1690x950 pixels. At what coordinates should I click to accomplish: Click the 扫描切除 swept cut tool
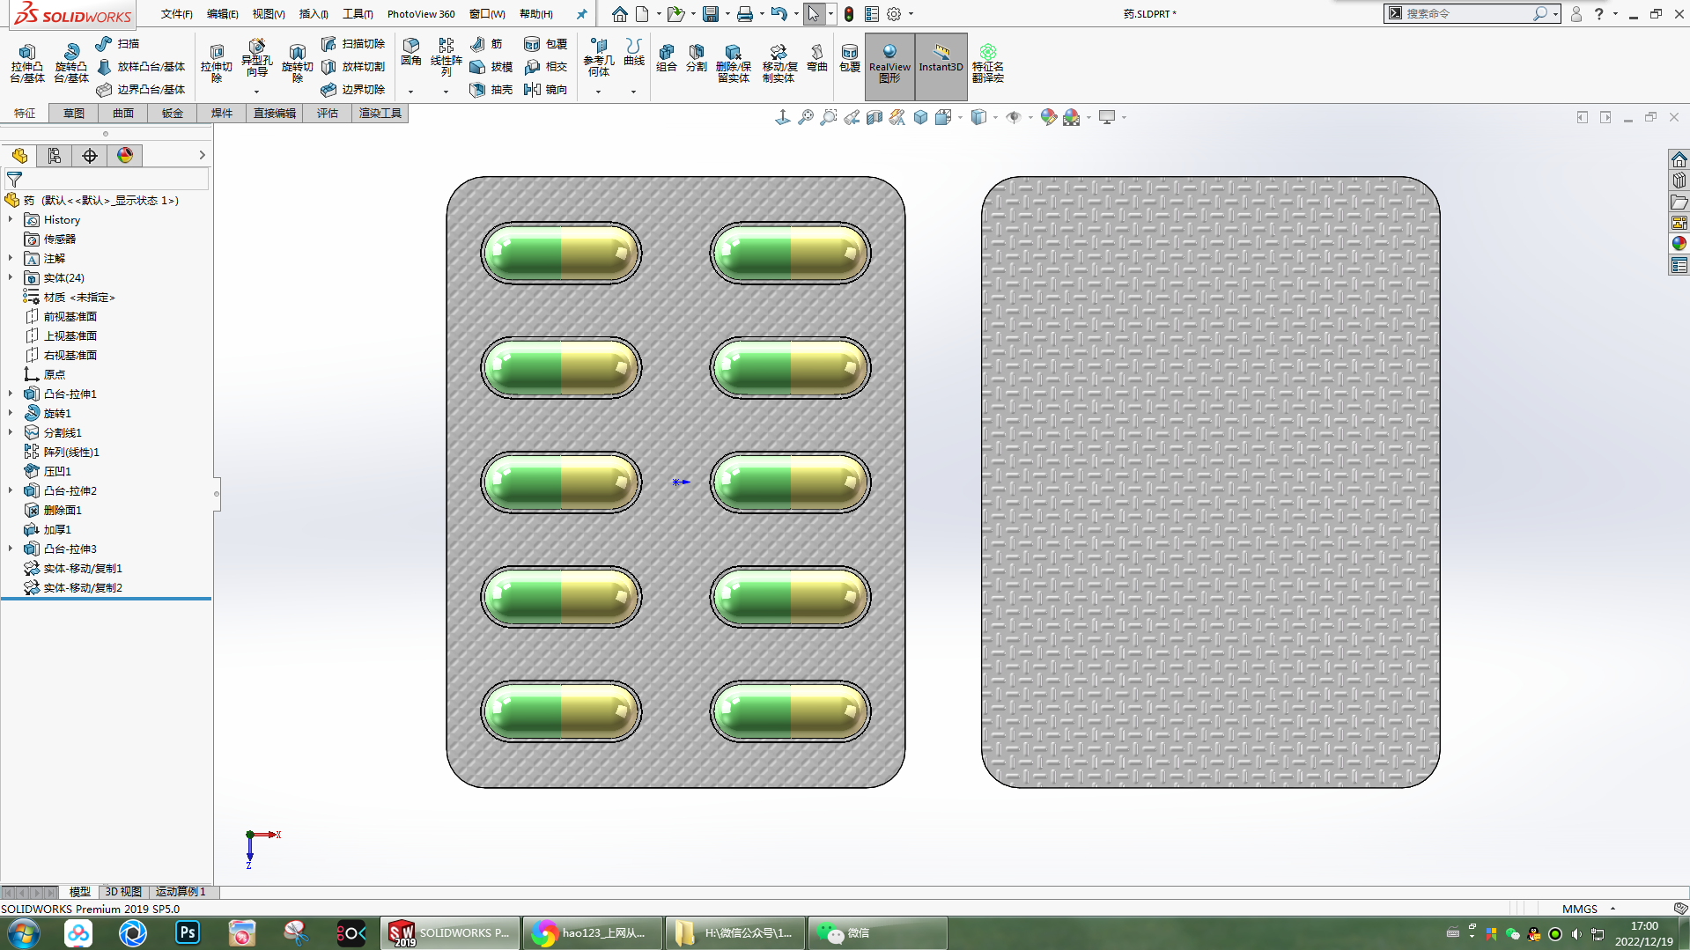[x=353, y=43]
